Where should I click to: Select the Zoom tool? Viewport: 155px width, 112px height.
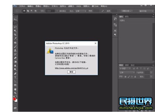(15, 93)
